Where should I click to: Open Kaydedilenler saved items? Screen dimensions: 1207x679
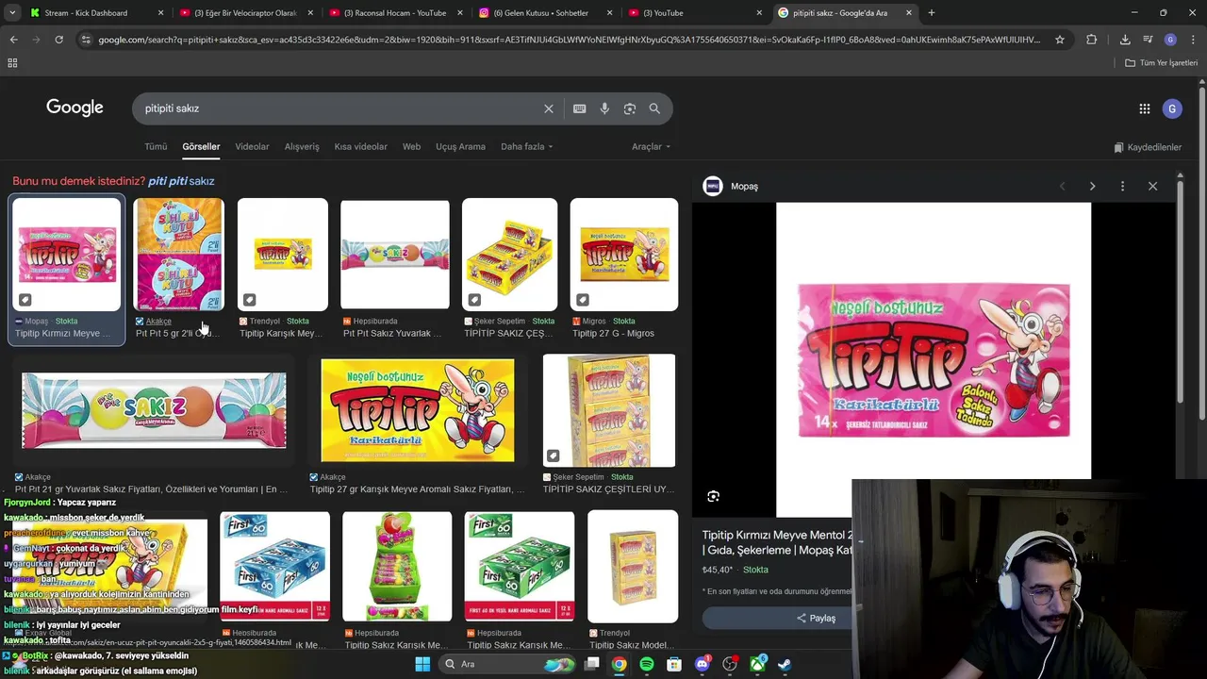click(x=1148, y=147)
